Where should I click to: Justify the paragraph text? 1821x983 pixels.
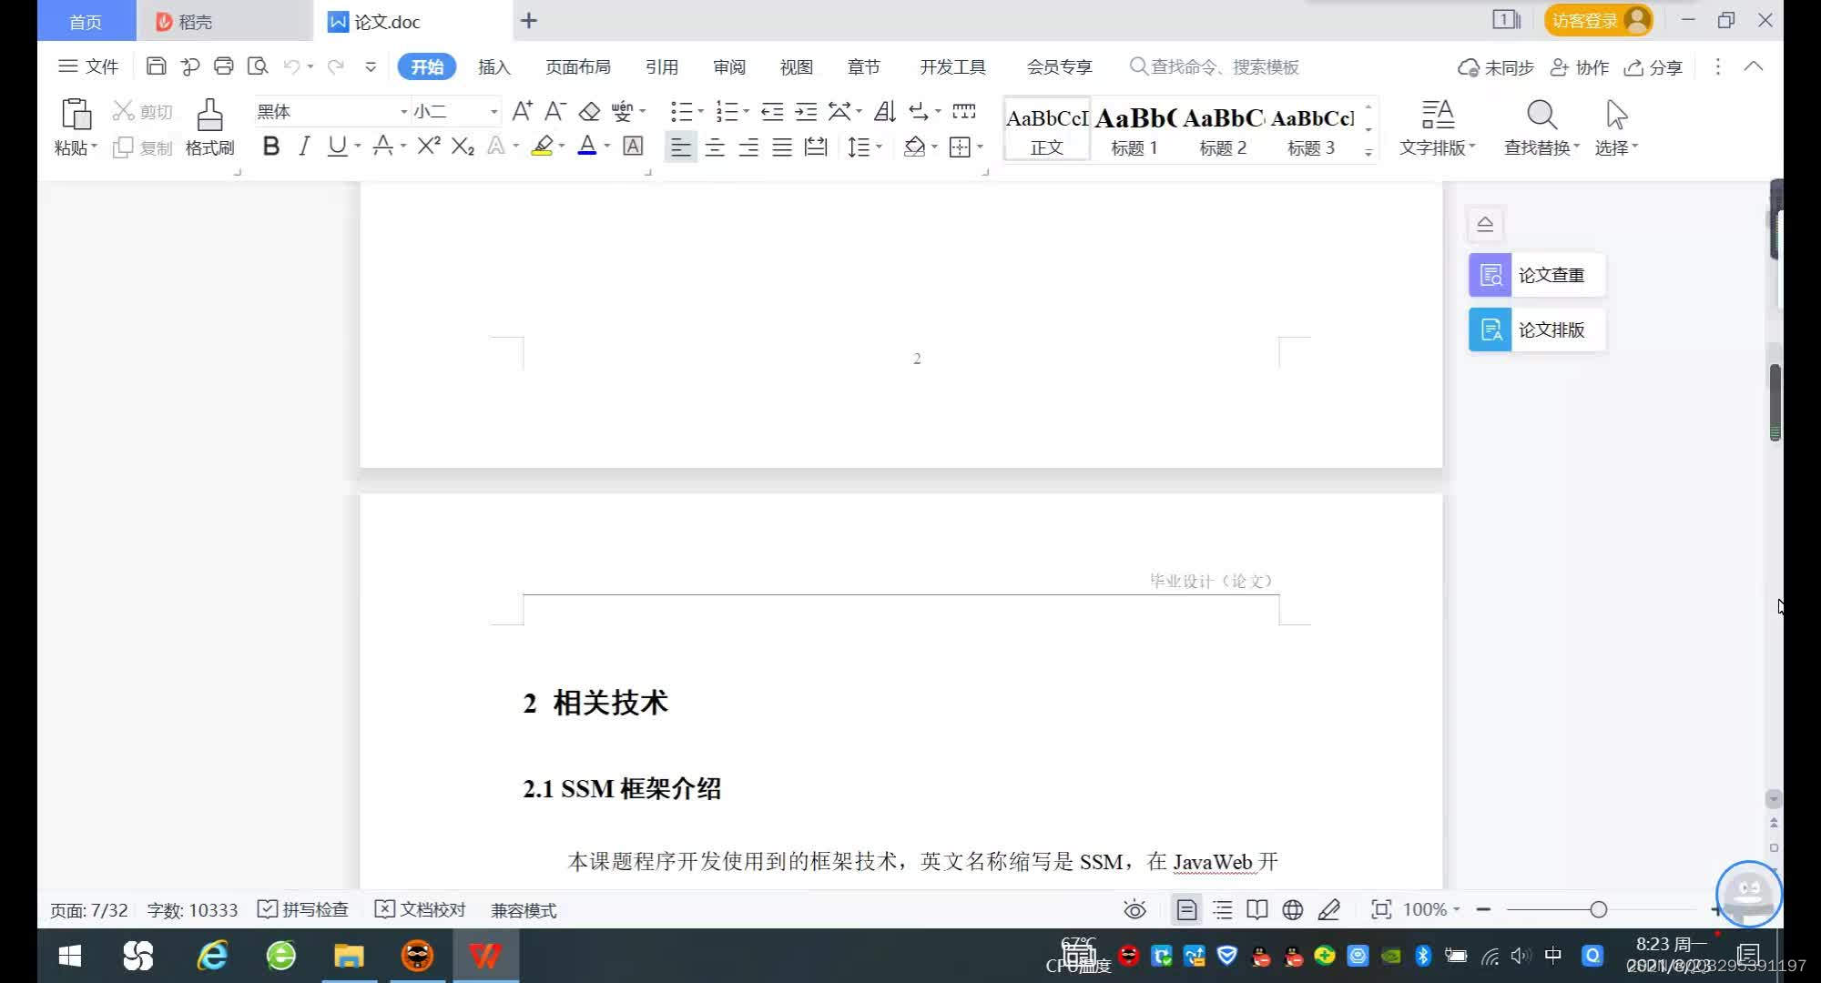[x=782, y=147]
